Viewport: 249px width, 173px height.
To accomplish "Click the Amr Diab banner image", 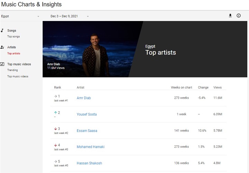I will coord(93,49).
